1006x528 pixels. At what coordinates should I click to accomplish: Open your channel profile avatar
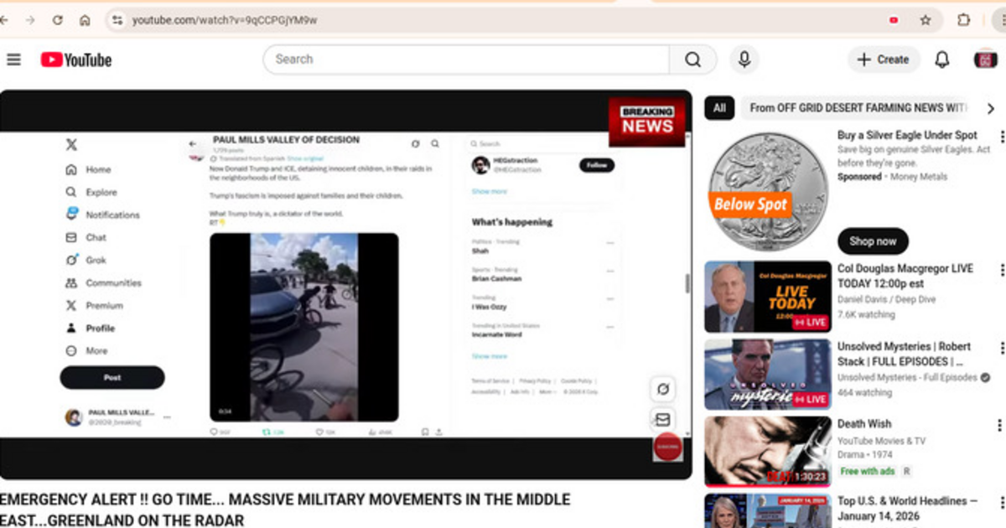coord(983,59)
